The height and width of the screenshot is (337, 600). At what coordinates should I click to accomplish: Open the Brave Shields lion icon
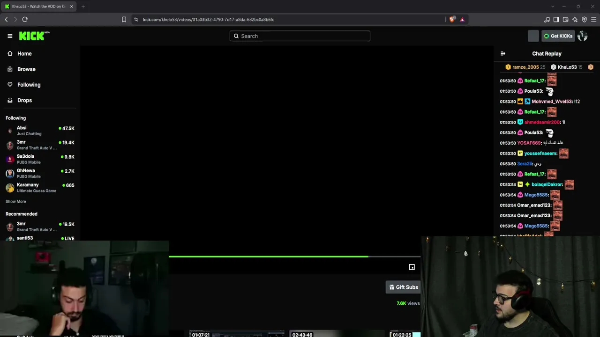pos(452,19)
